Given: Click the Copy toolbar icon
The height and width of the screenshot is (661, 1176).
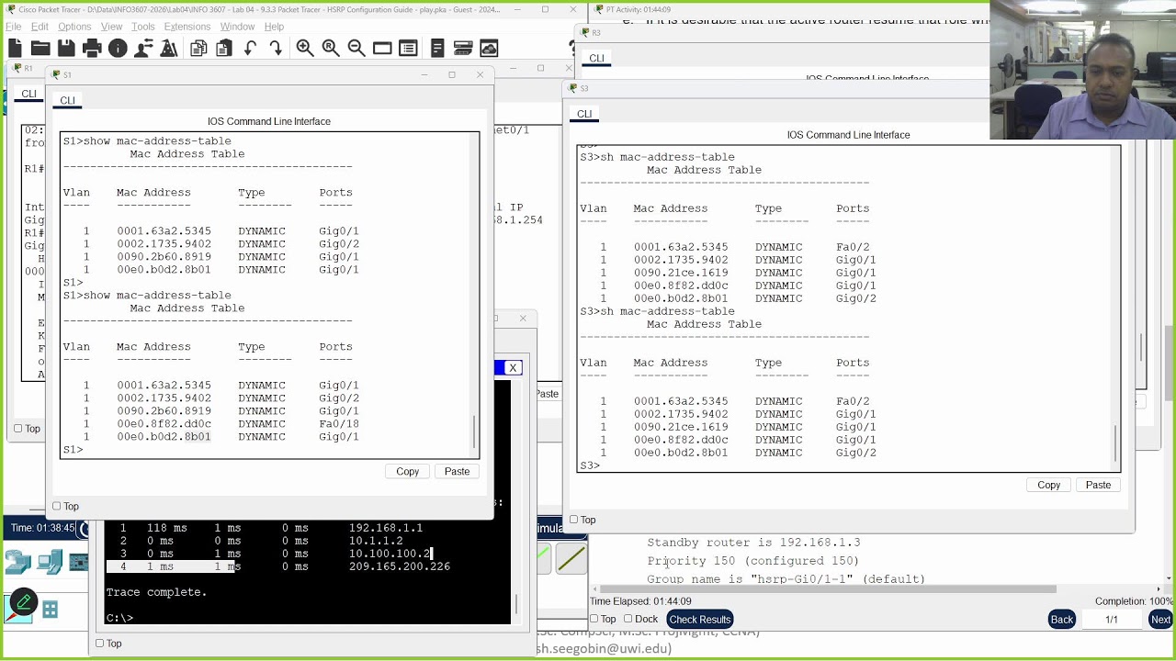Looking at the screenshot, I should coord(198,49).
